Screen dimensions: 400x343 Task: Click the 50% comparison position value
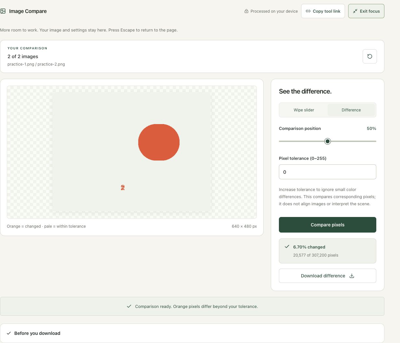pos(371,129)
